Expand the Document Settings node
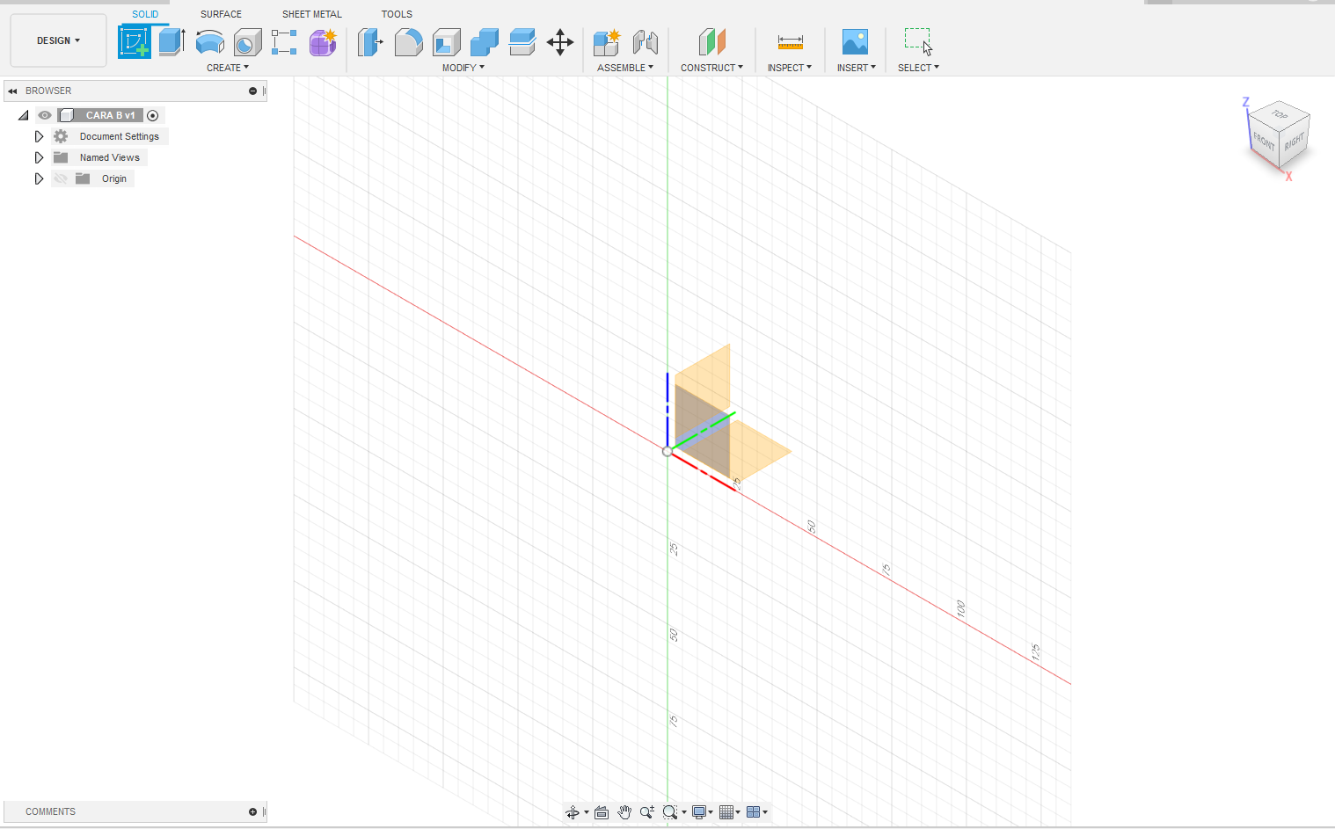The height and width of the screenshot is (829, 1335). click(39, 136)
